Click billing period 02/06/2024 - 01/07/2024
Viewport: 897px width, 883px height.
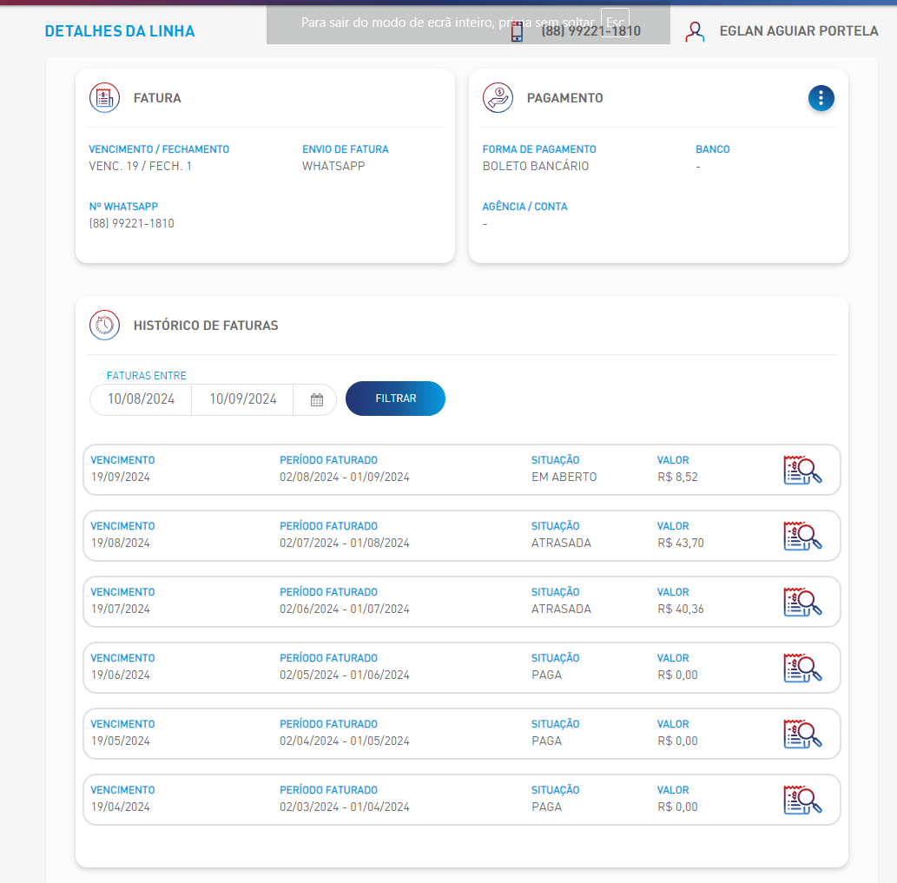click(x=345, y=609)
